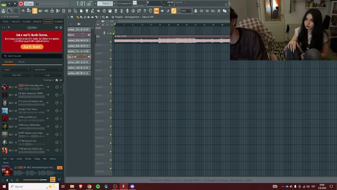Click the Take It Off audio clip waveform
Viewport: 337px width, 190px height.
click(172, 40)
